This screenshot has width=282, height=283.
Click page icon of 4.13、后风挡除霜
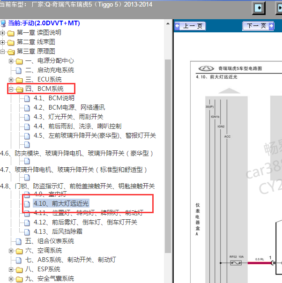[x=27, y=232]
